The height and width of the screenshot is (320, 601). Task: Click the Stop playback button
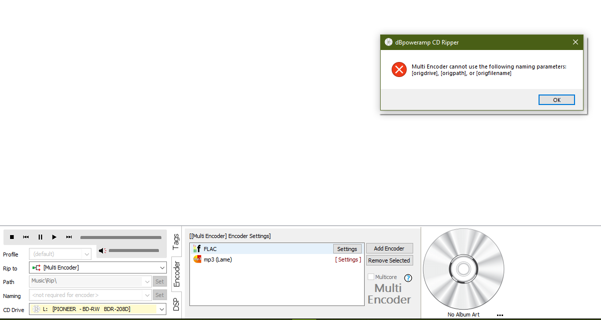click(12, 237)
